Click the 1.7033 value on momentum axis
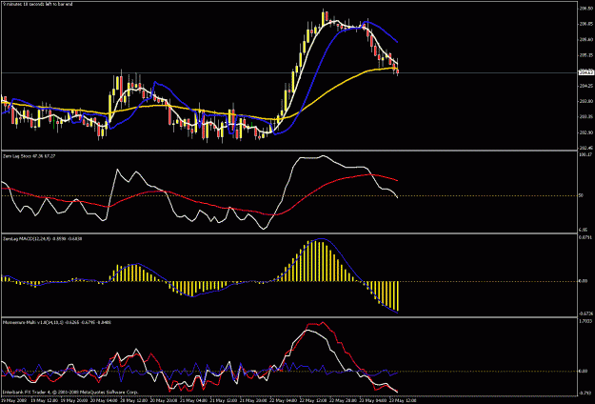The height and width of the screenshot is (404, 595). (585, 320)
